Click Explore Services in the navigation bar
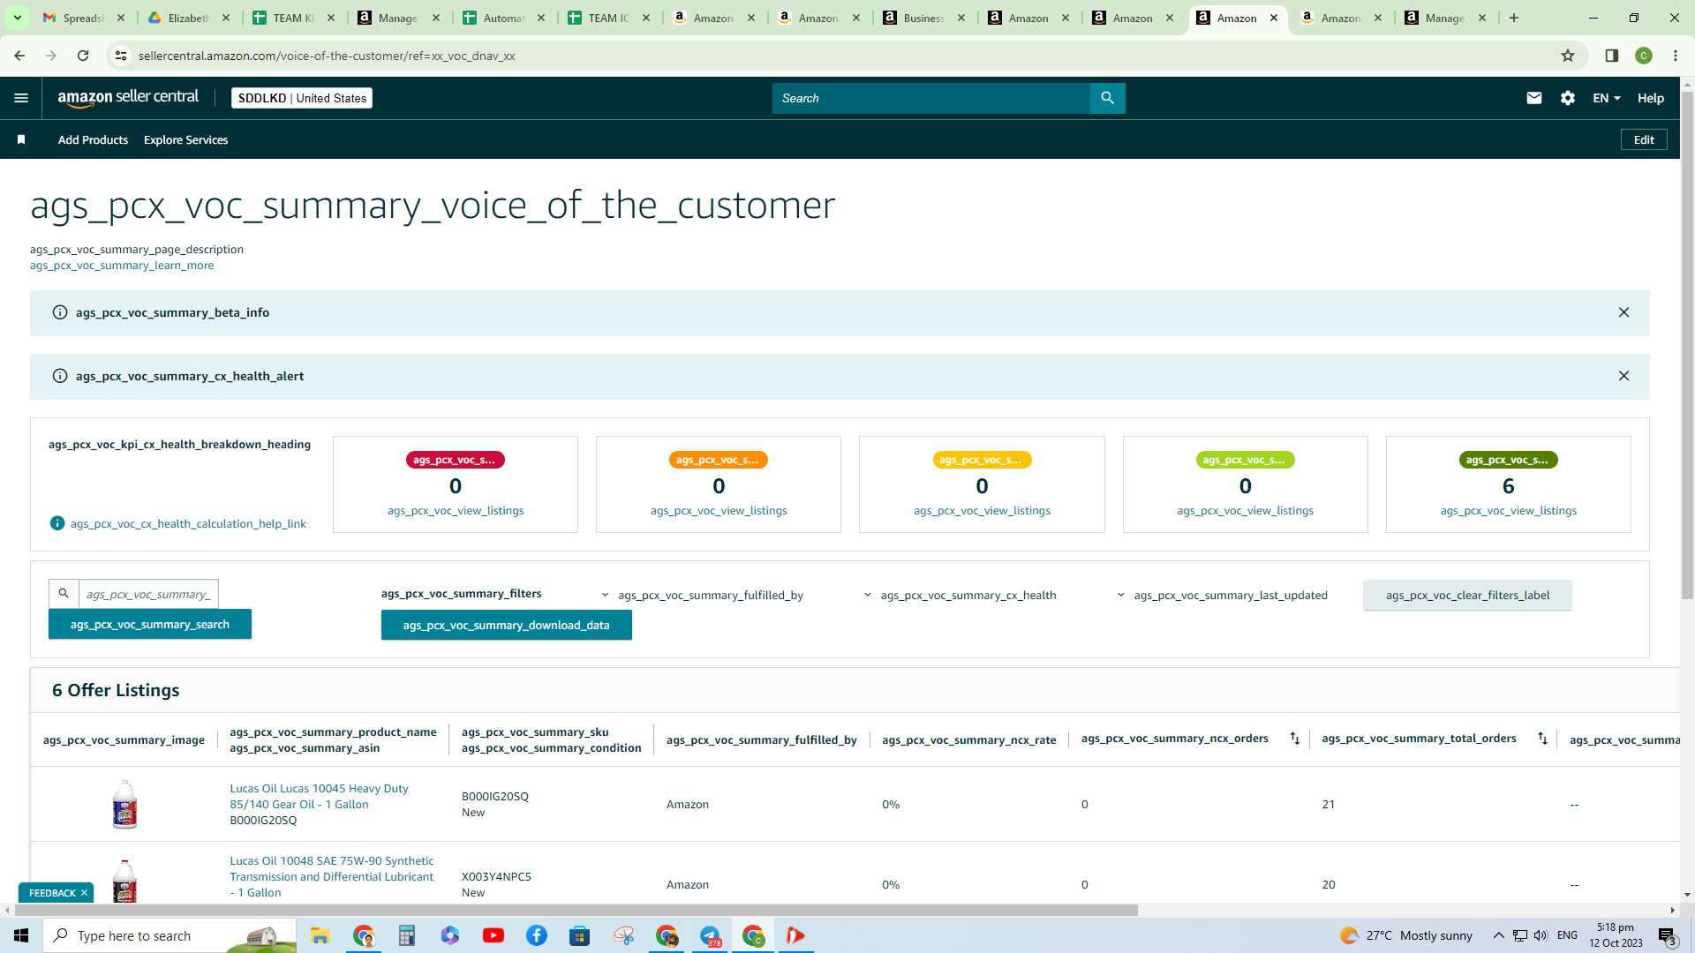Image resolution: width=1695 pixels, height=953 pixels. [x=185, y=139]
